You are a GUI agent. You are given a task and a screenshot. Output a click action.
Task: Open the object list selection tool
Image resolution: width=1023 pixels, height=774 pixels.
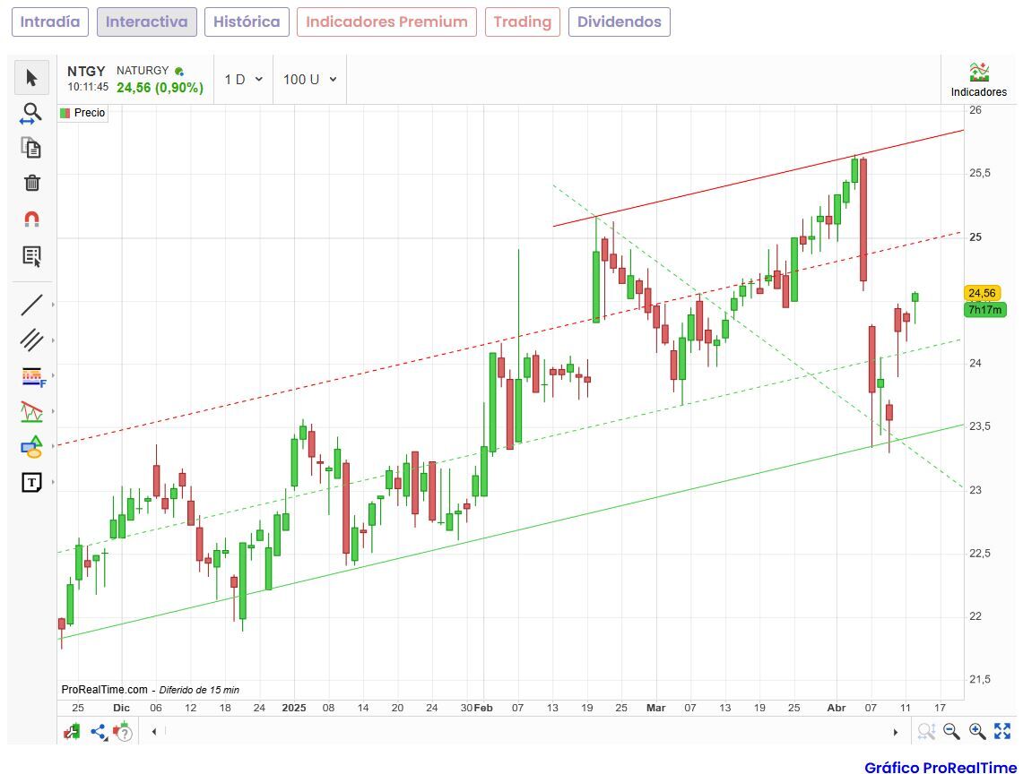click(x=31, y=256)
